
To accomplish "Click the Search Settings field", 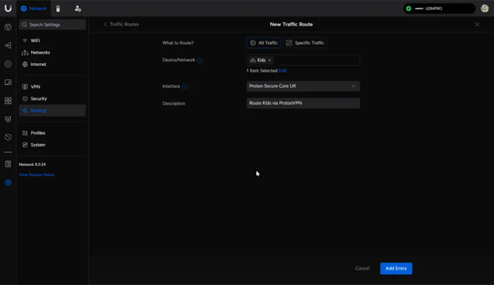I will tap(52, 25).
